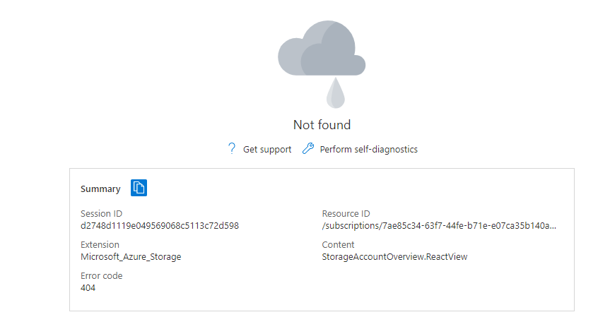This screenshot has width=610, height=329.
Task: Select the StorageAccountOverview.ReactView content value
Action: pos(394,257)
